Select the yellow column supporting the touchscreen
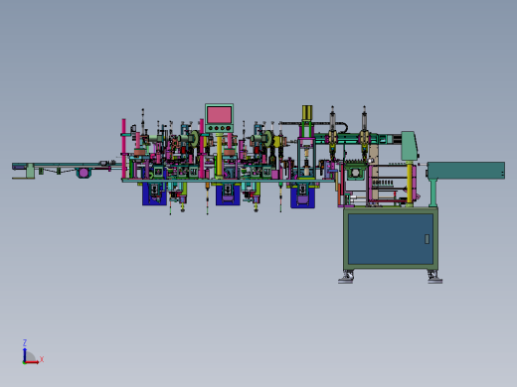517x387 pixels. tap(219, 156)
